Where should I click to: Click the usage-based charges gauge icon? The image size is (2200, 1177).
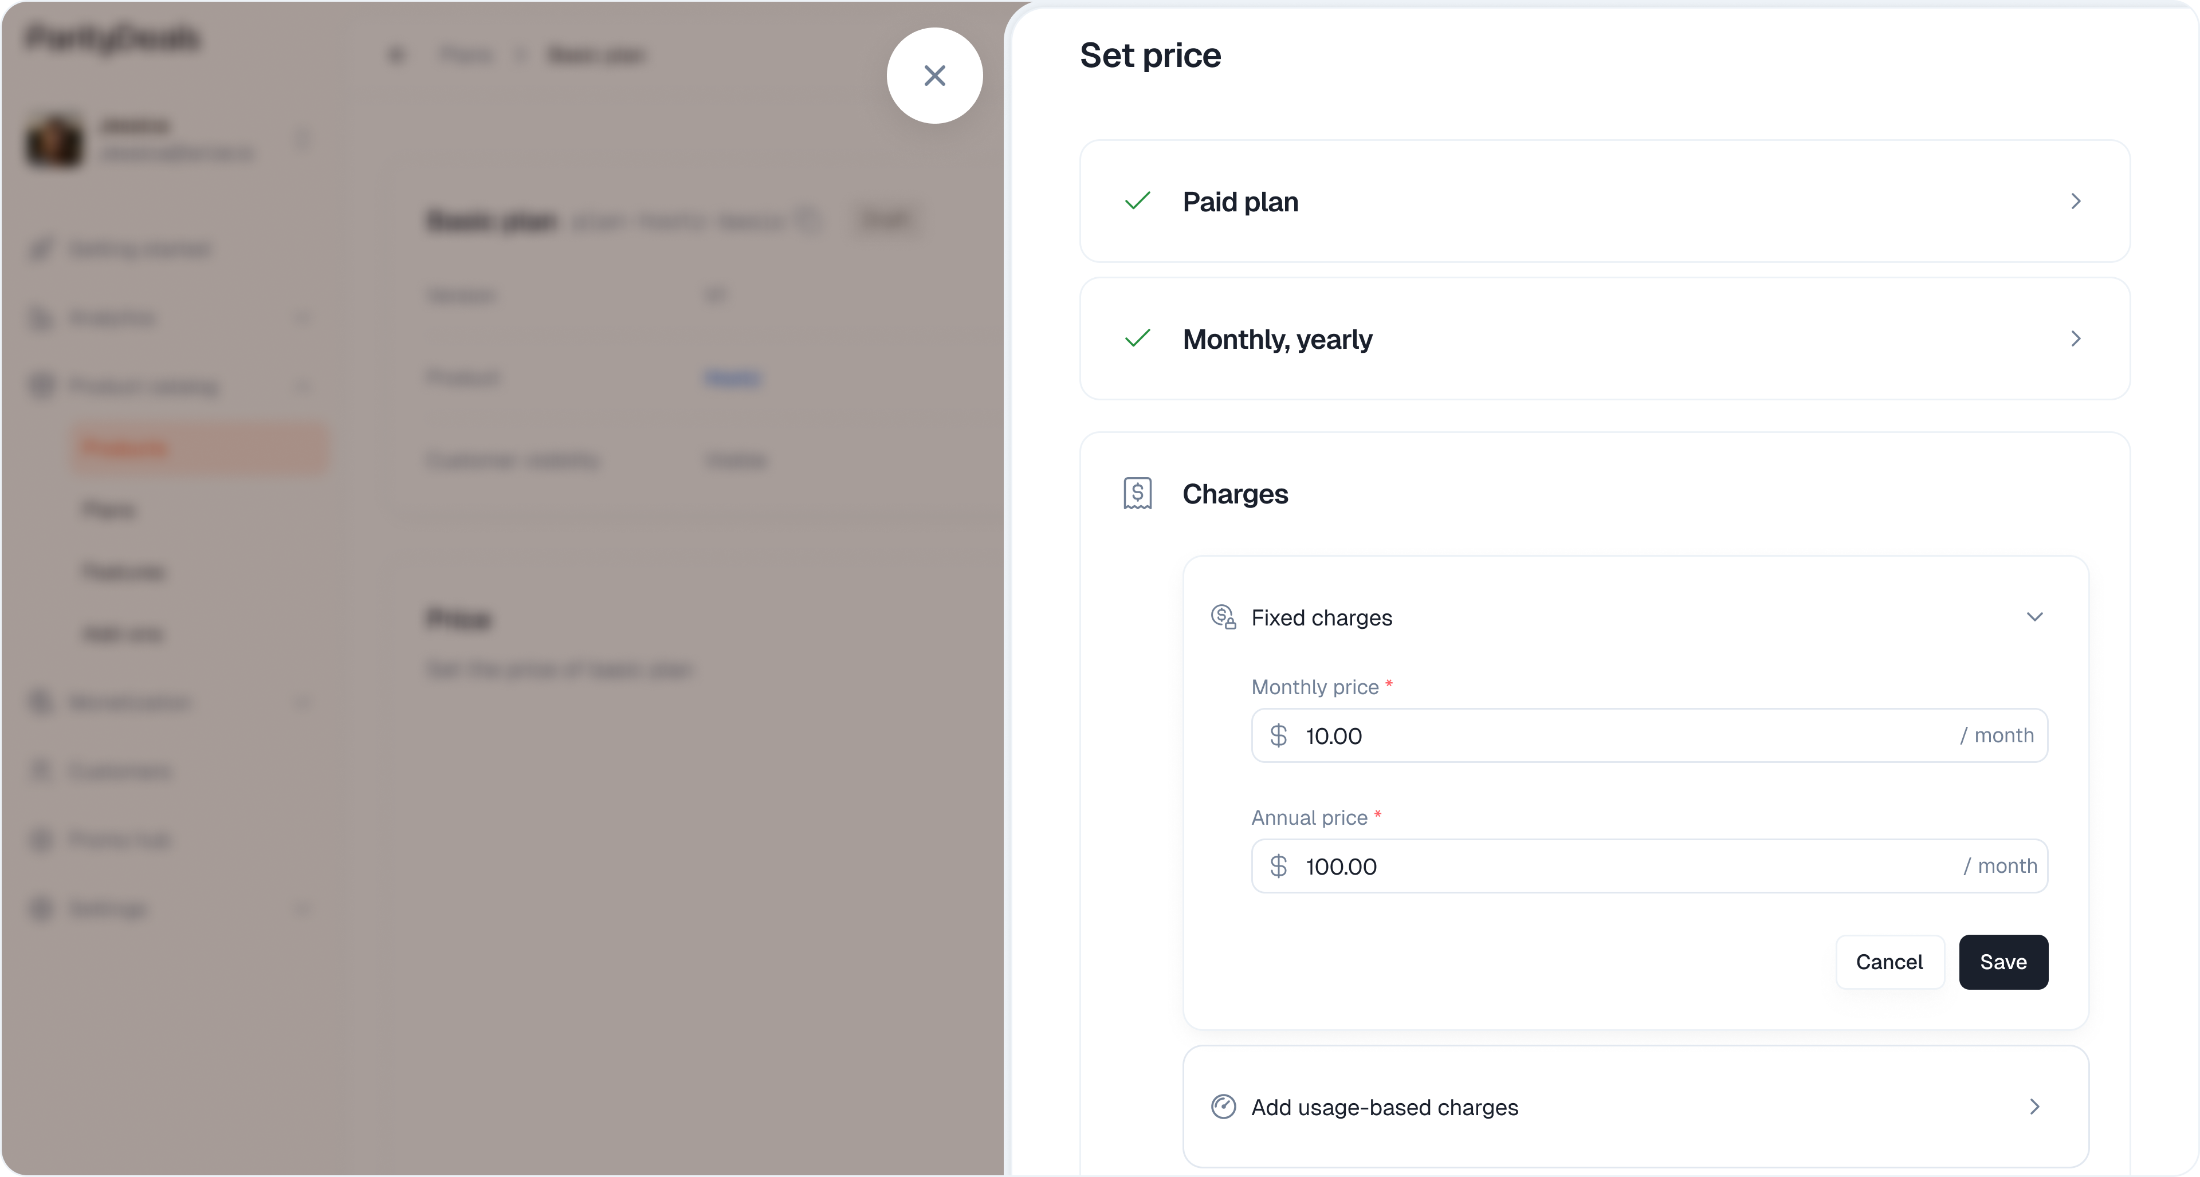coord(1223,1106)
